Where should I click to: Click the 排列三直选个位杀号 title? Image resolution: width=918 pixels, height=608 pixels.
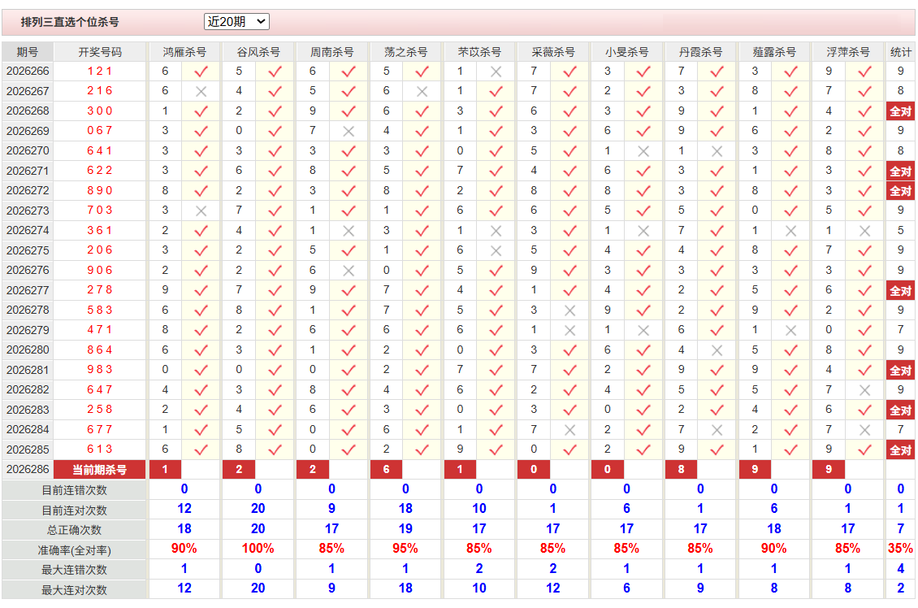(70, 22)
